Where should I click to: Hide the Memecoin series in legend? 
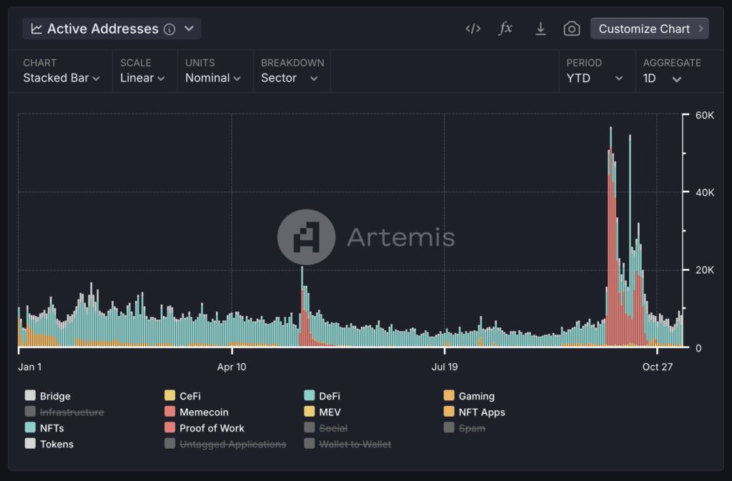click(203, 412)
